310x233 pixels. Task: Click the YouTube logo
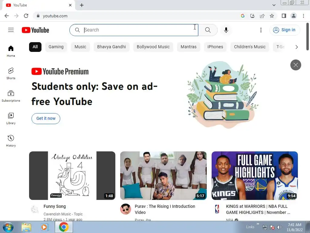tap(35, 30)
